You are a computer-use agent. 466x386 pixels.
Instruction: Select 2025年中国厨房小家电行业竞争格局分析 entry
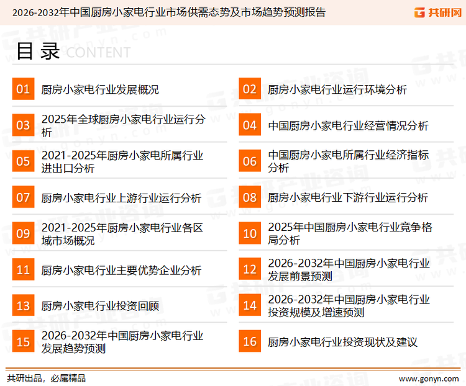coord(350,233)
